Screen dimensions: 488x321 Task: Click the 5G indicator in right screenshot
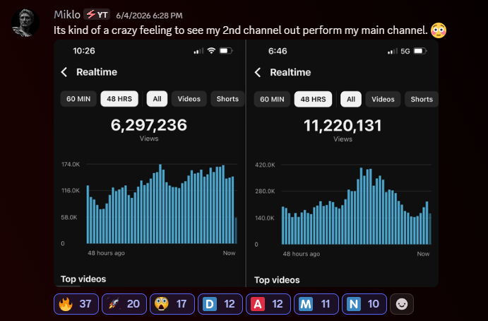[x=405, y=51]
